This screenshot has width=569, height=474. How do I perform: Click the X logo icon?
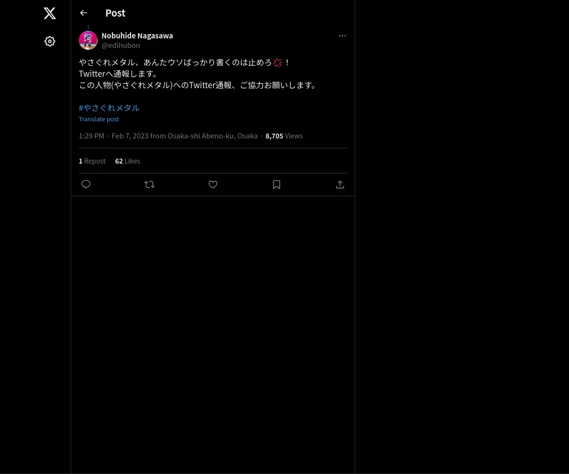coord(50,13)
